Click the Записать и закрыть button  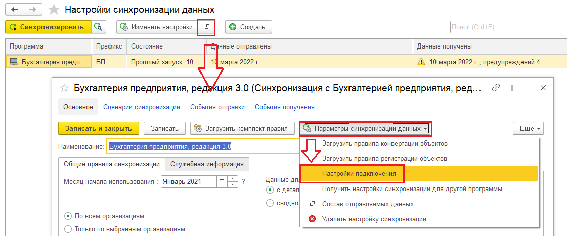[99, 128]
